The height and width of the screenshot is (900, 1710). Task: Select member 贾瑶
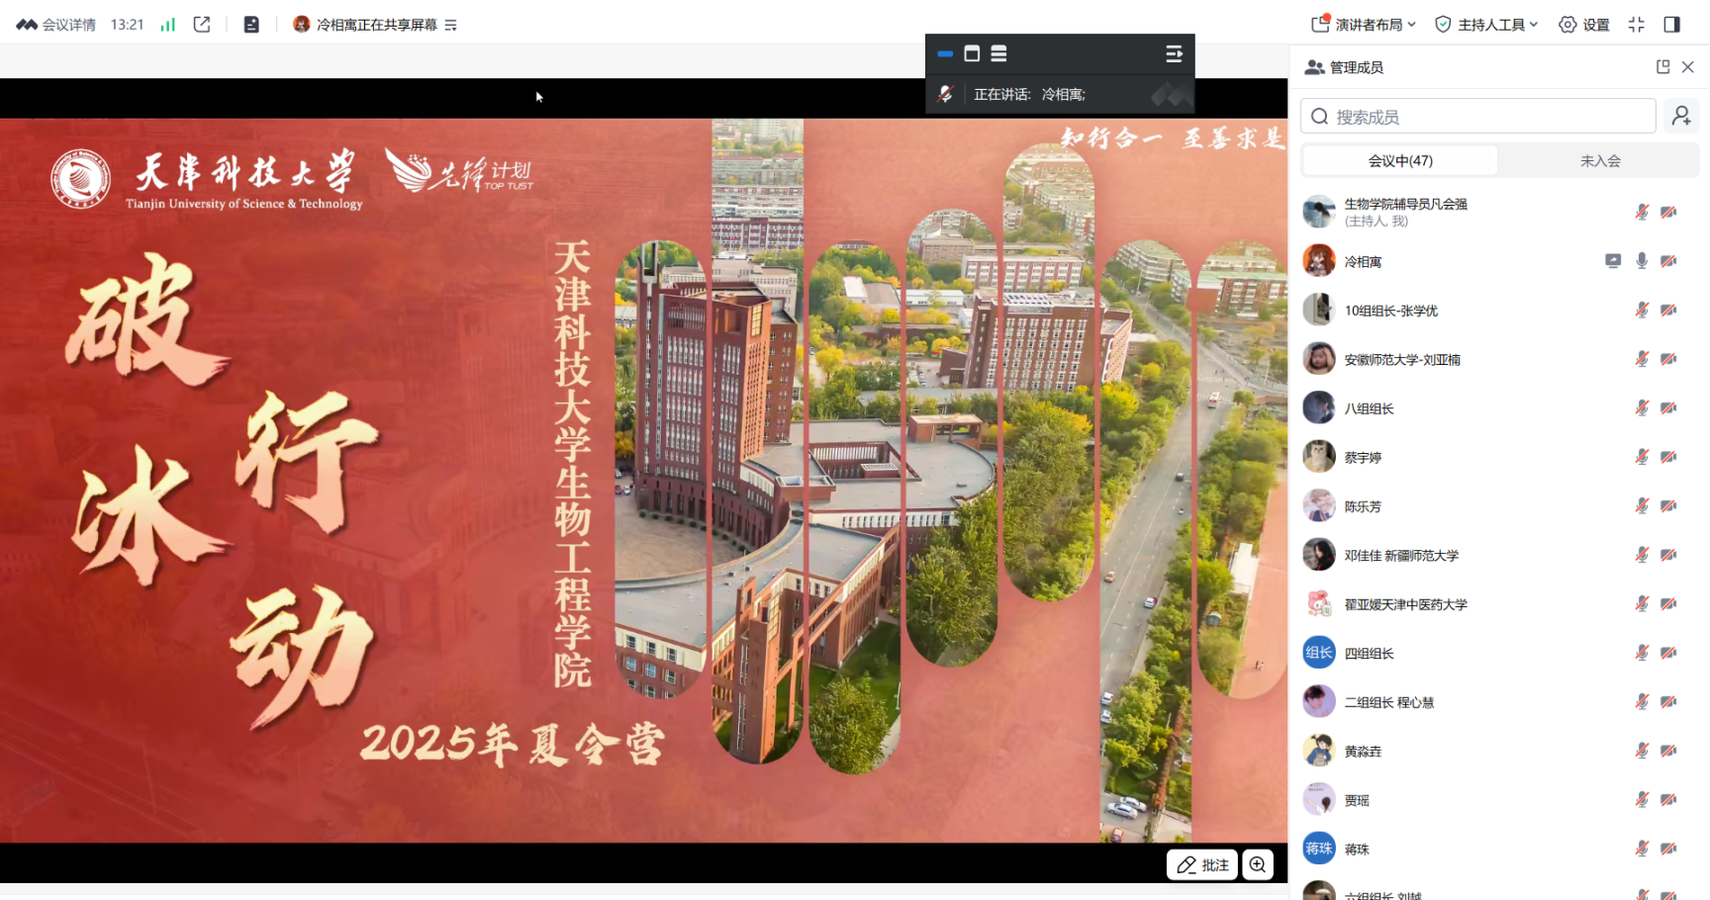[1500, 799]
